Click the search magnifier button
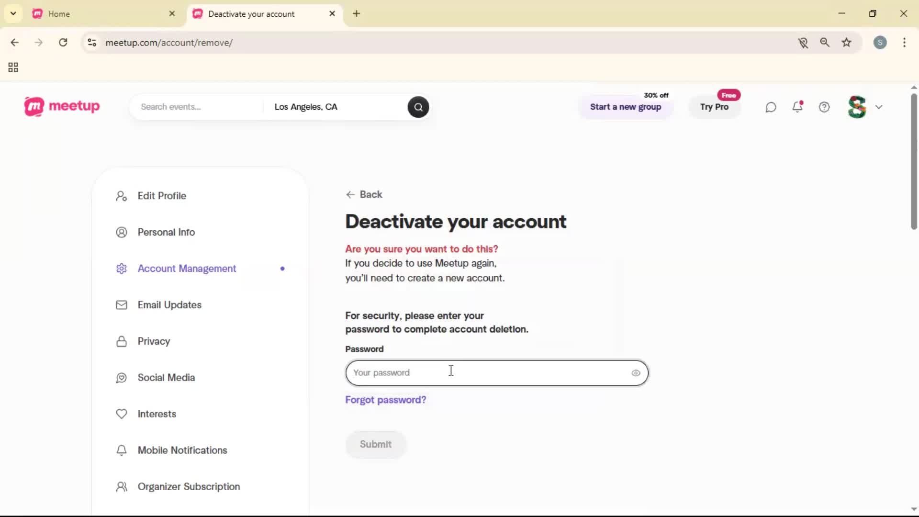 pos(418,107)
